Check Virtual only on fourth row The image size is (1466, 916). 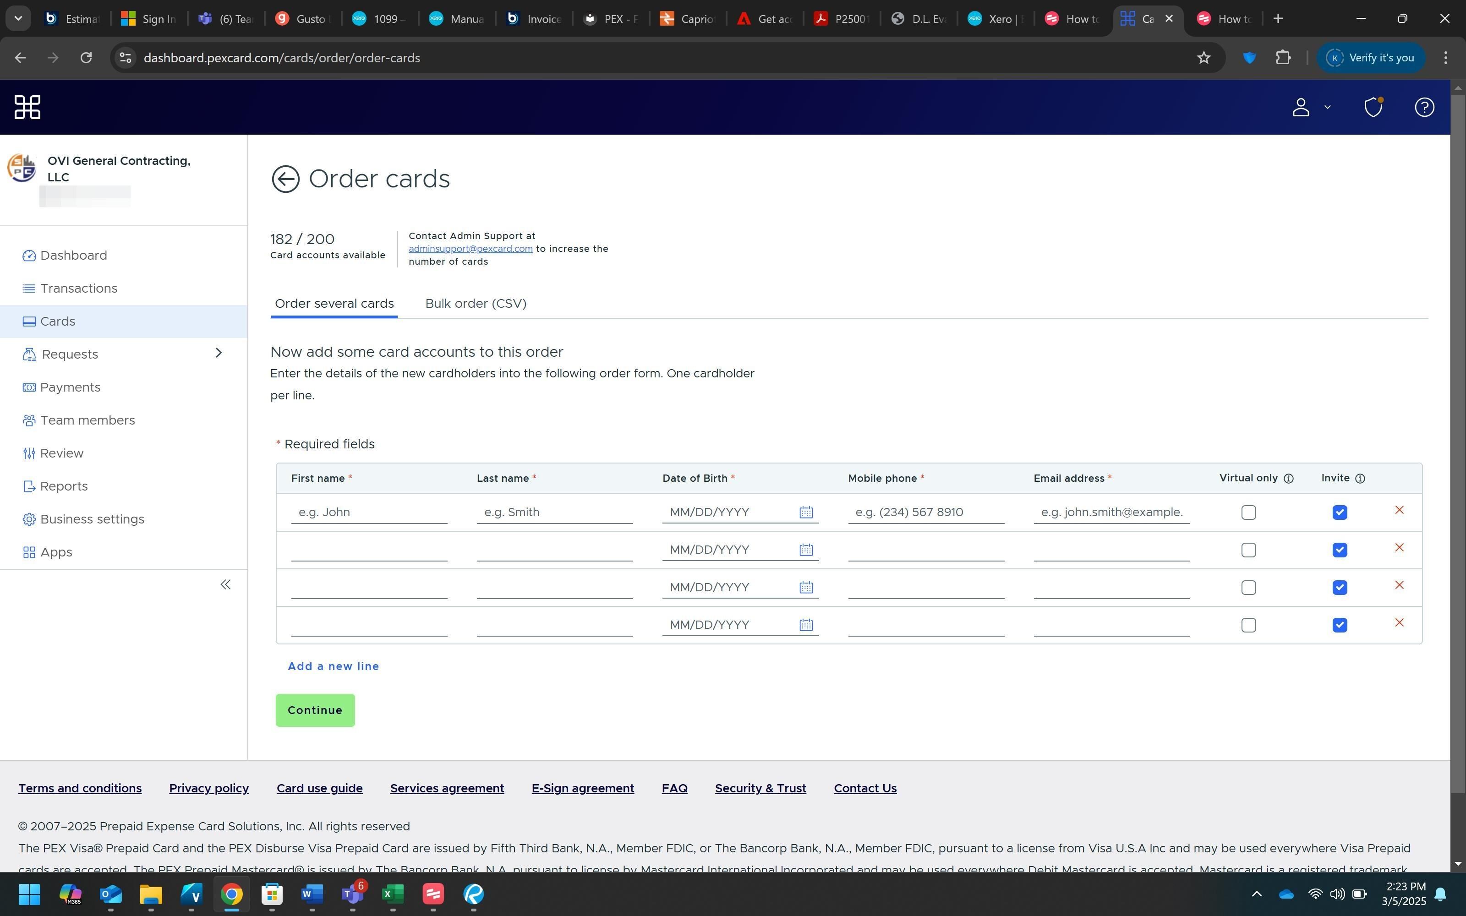[1248, 625]
